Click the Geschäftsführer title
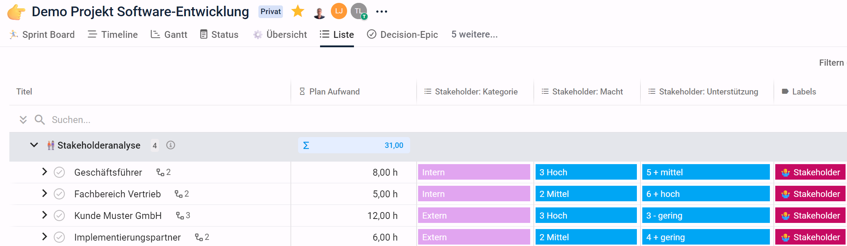 pyautogui.click(x=108, y=172)
